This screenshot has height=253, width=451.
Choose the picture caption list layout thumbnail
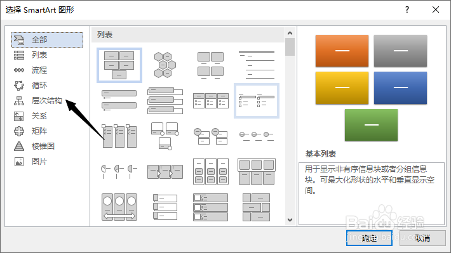pyautogui.click(x=210, y=65)
